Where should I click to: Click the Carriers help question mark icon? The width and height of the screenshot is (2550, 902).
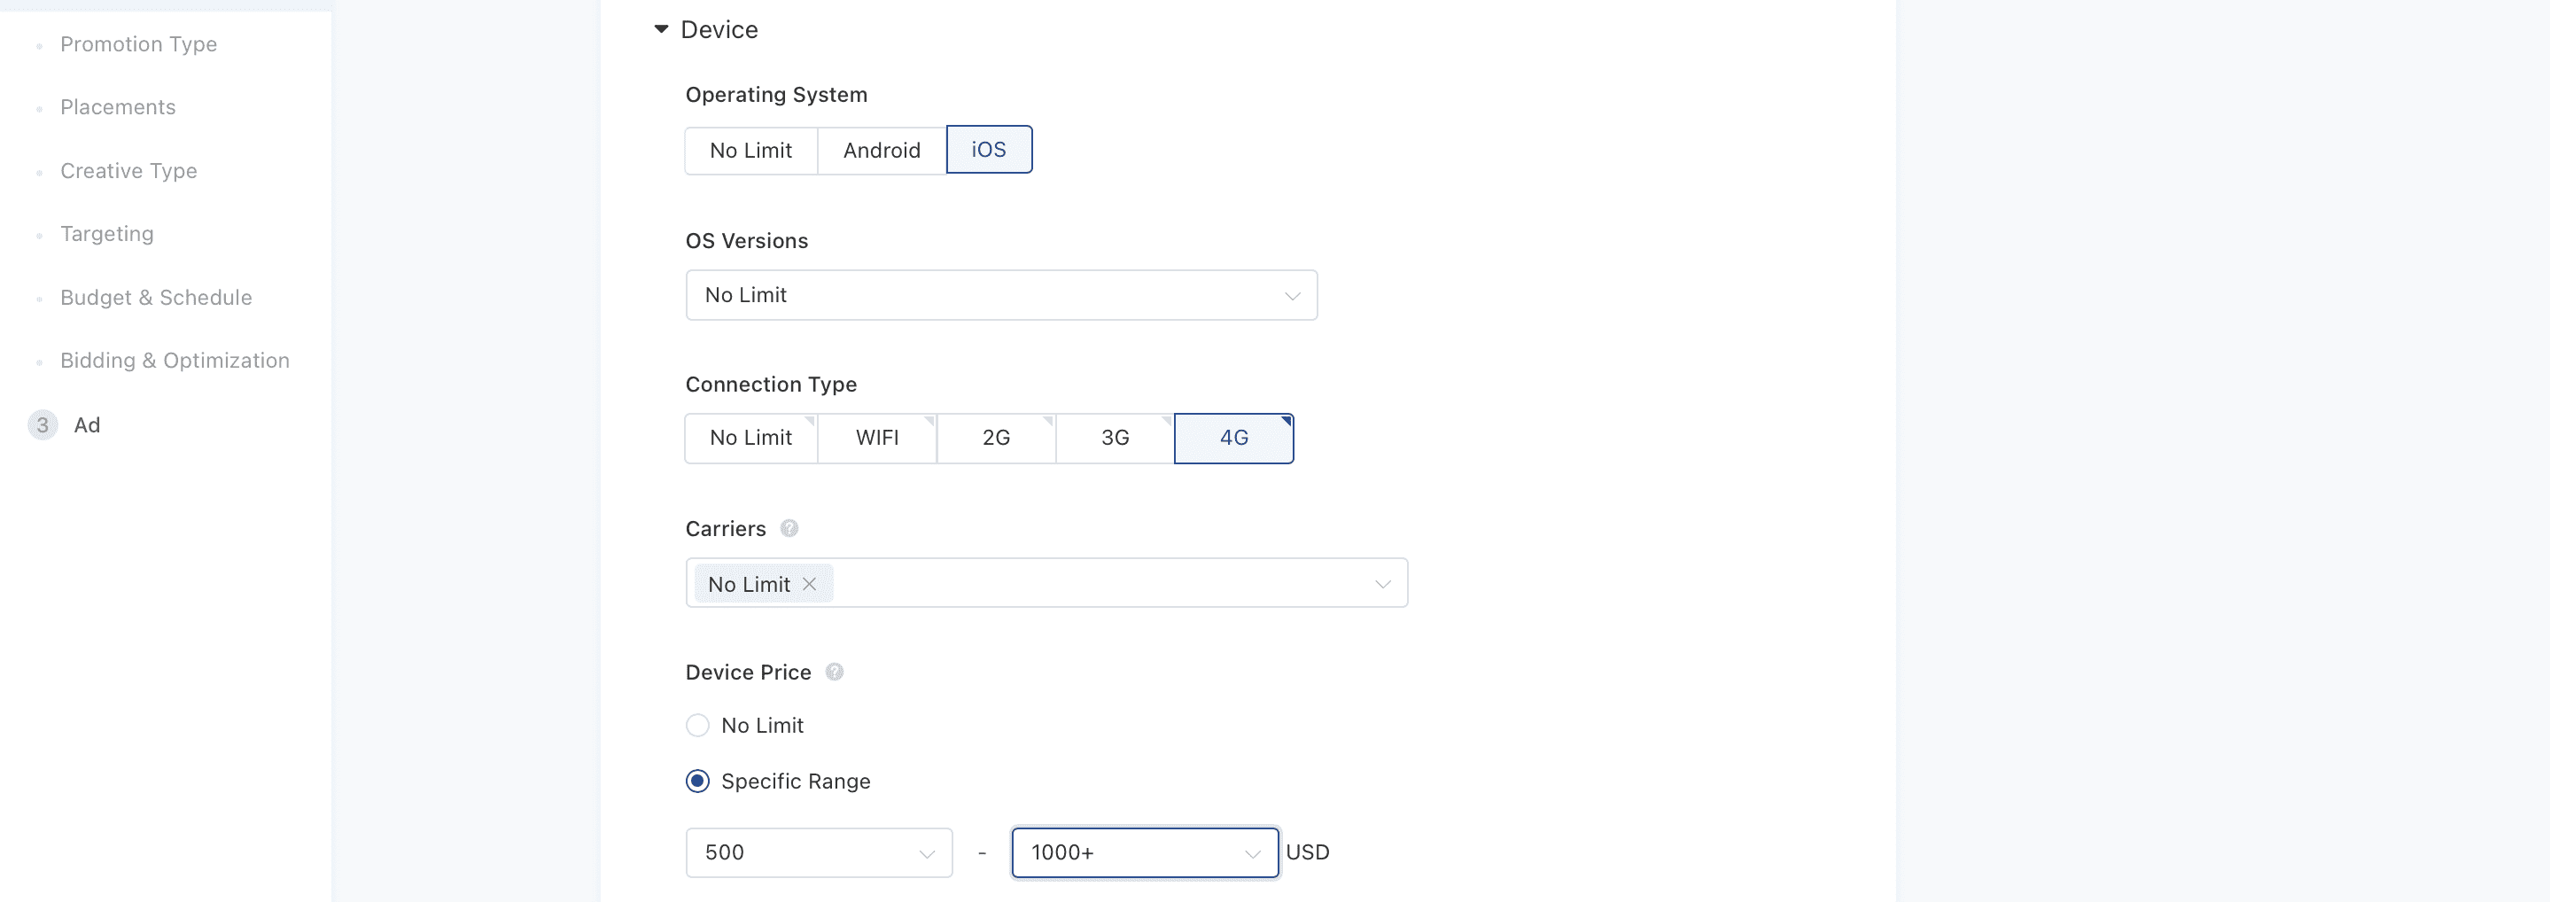(x=789, y=529)
